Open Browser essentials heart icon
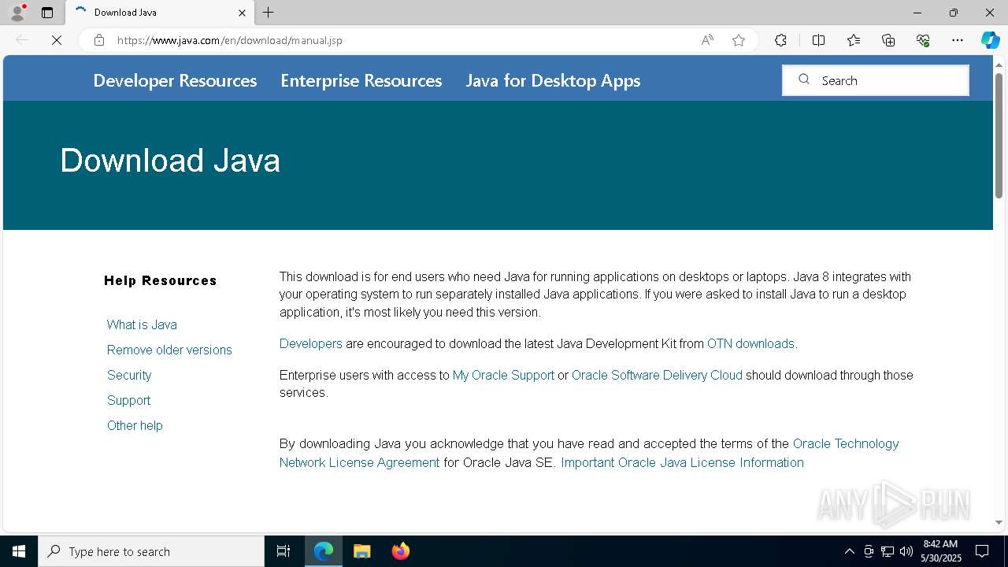 click(923, 40)
